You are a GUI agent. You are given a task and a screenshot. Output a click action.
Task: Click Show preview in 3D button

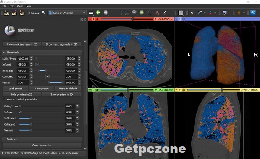[62, 94]
